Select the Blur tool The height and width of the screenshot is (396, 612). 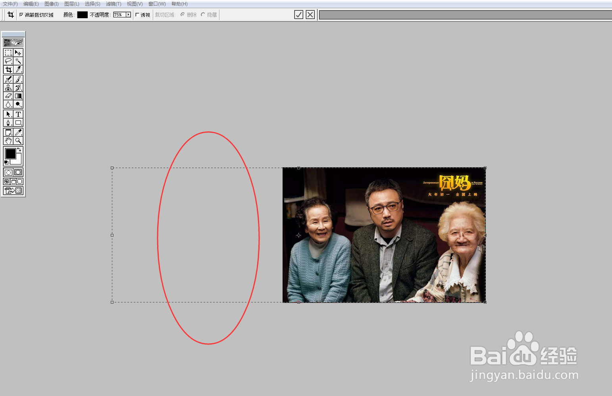tap(8, 104)
